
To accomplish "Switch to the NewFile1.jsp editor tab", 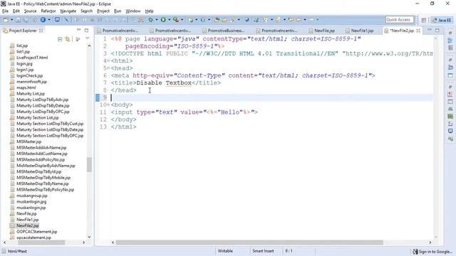I will 359,31.
